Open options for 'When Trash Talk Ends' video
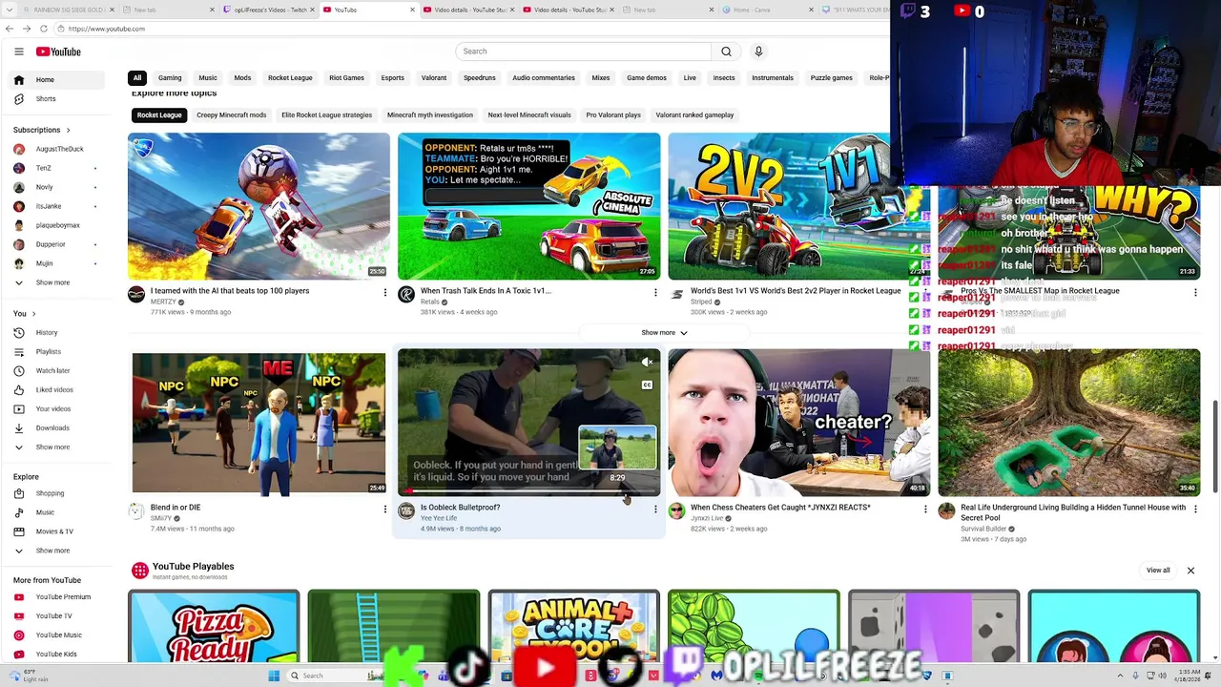The width and height of the screenshot is (1221, 687). [655, 293]
